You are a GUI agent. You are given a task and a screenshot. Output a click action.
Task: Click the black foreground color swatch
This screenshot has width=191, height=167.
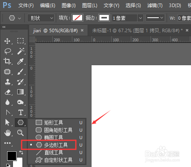(12, 156)
